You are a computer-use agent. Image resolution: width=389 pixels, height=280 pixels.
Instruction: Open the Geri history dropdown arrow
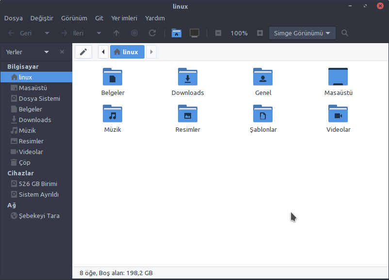(47, 33)
